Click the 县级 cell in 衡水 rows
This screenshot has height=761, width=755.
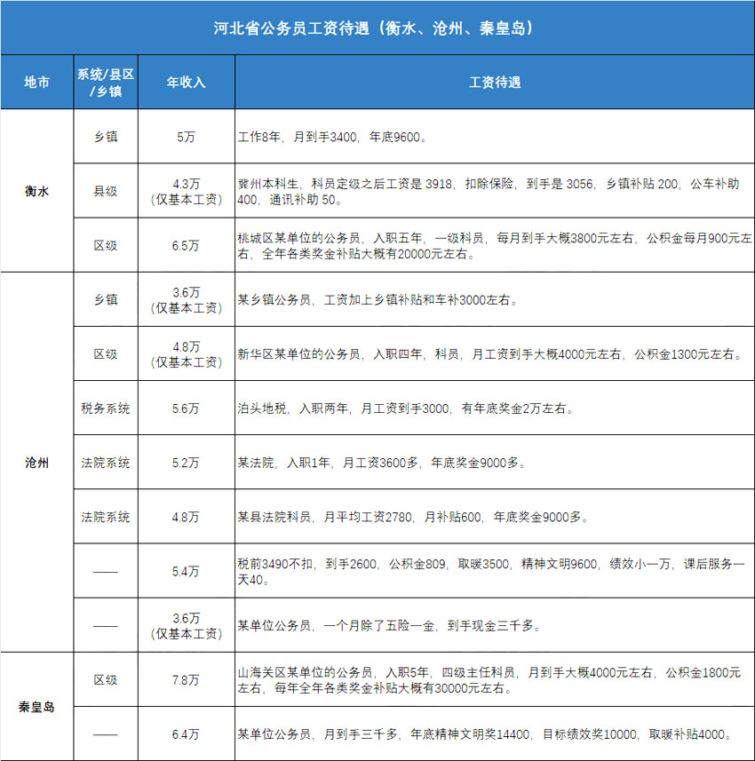coord(106,191)
